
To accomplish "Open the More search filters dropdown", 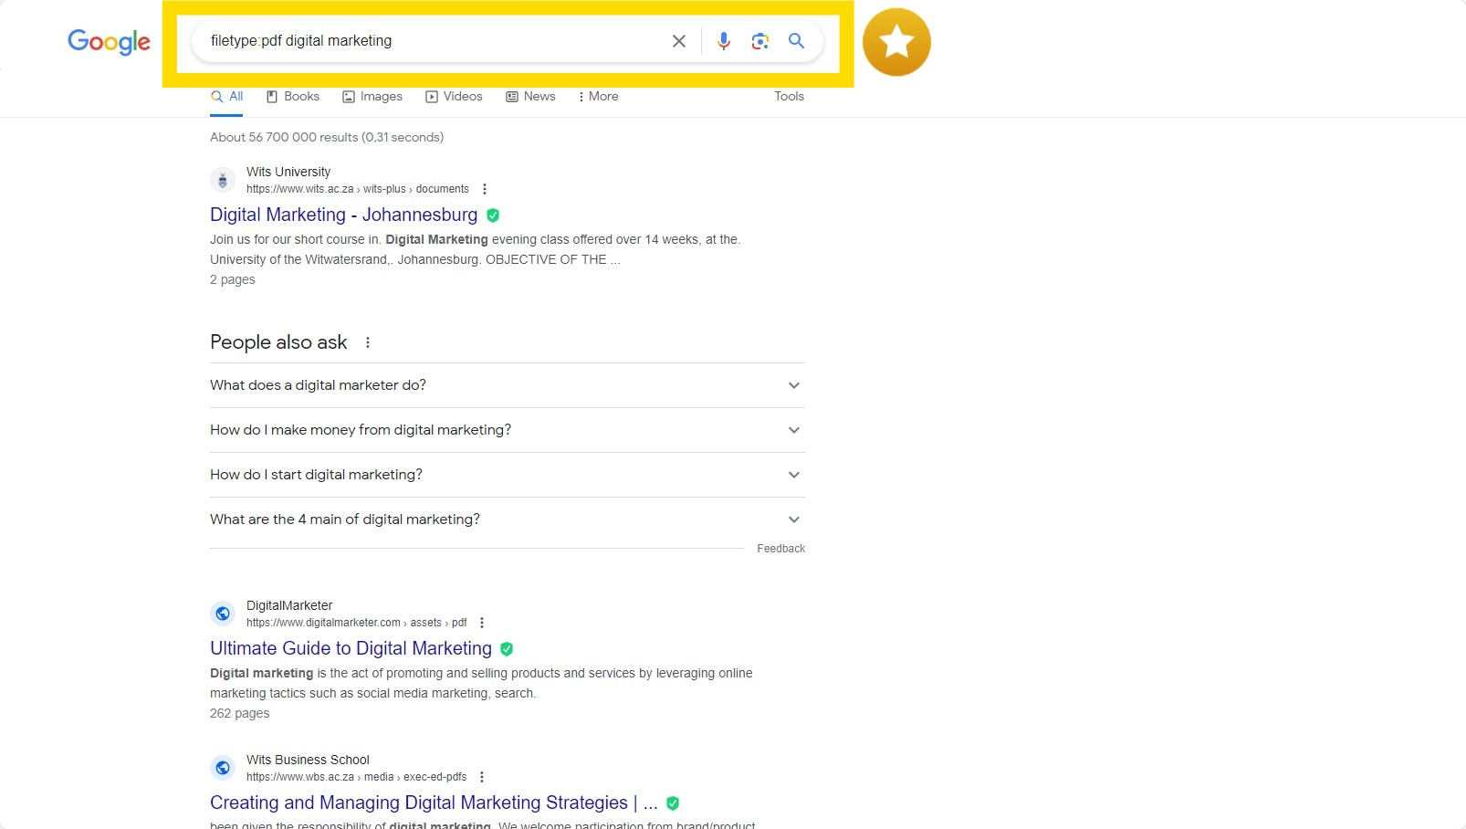I will click(598, 97).
